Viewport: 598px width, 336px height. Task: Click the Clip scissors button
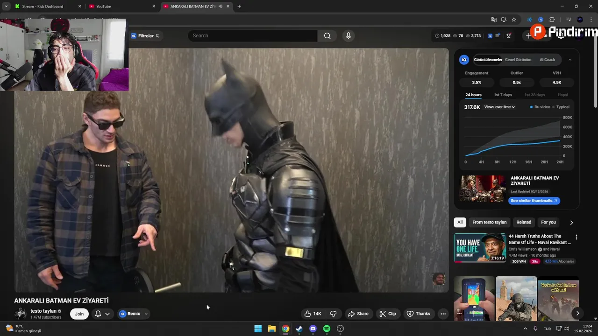387,314
